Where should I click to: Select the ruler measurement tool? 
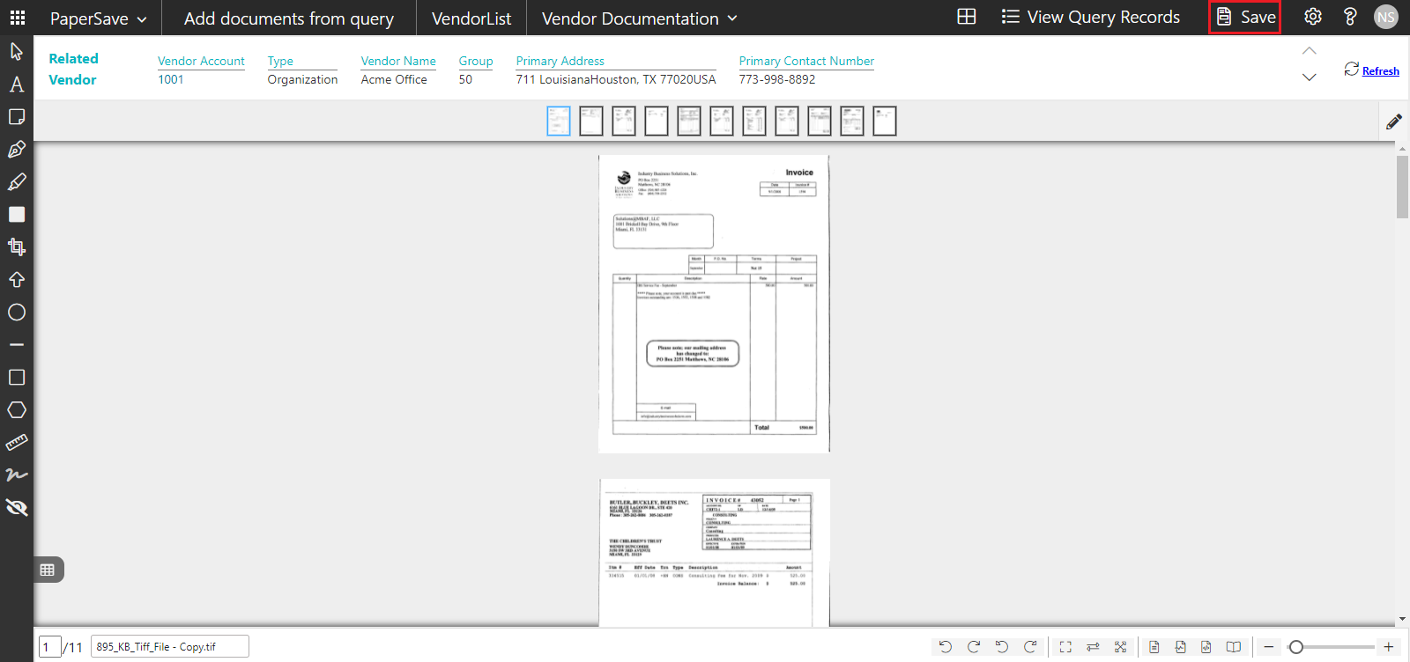click(x=17, y=443)
